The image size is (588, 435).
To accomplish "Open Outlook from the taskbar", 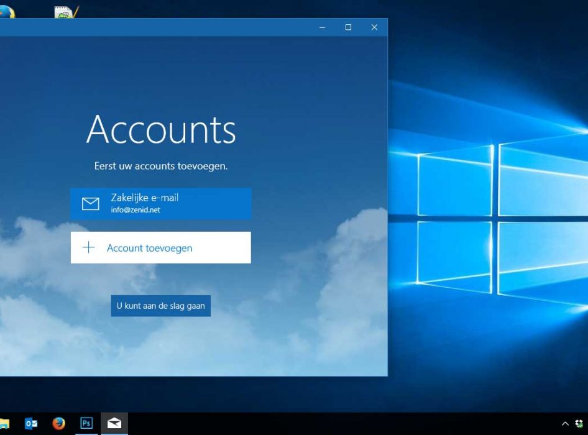I will pyautogui.click(x=31, y=423).
